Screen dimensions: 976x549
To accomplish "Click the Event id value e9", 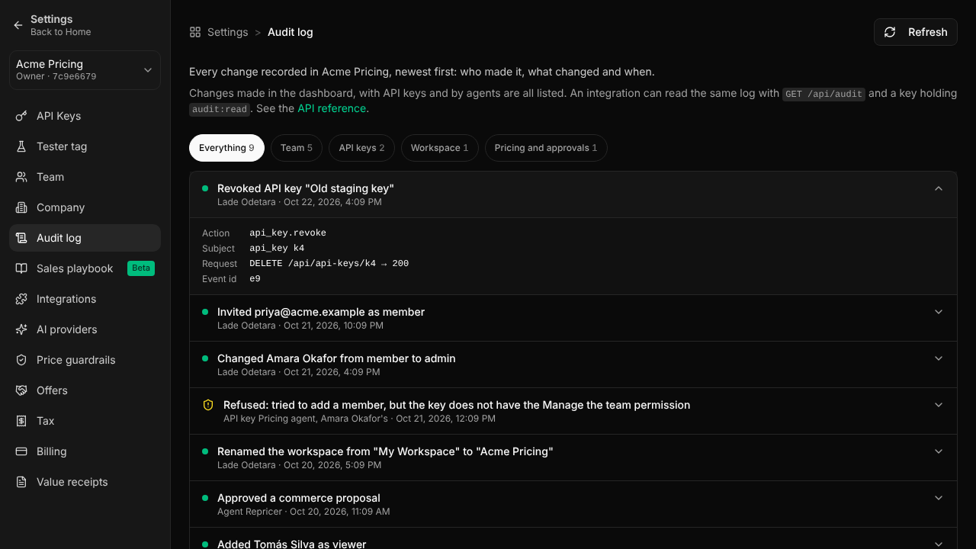I will pyautogui.click(x=255, y=278).
